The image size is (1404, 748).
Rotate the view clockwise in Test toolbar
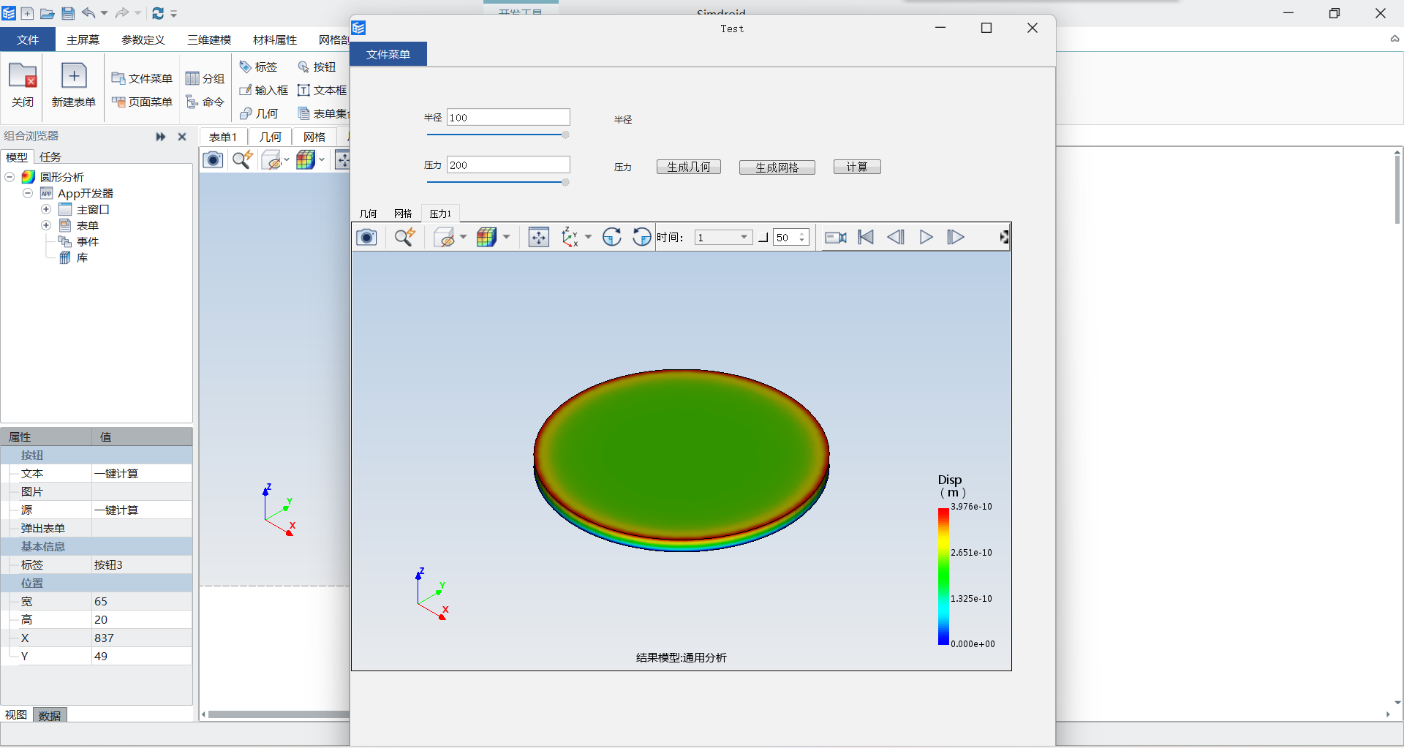612,237
